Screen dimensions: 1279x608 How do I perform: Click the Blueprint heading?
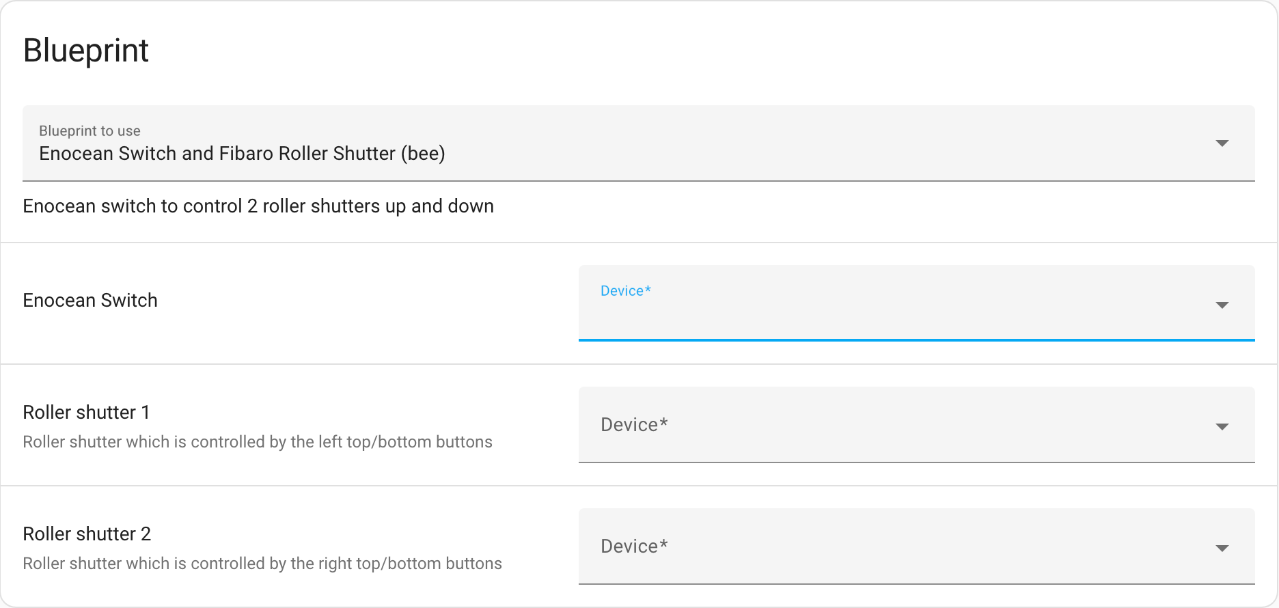[x=86, y=51]
